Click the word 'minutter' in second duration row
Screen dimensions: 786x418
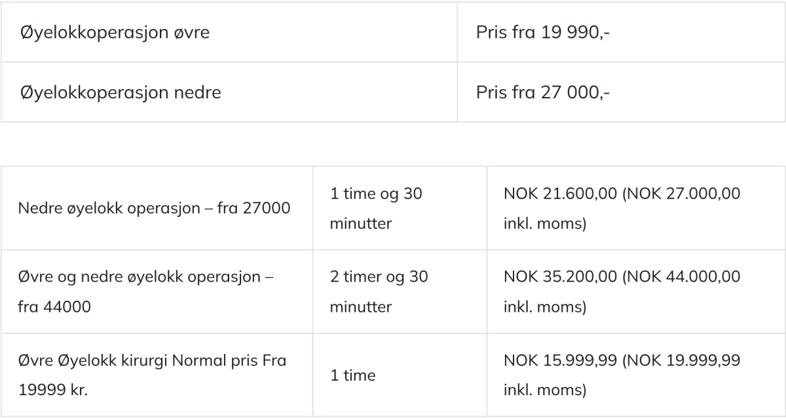[x=361, y=307]
